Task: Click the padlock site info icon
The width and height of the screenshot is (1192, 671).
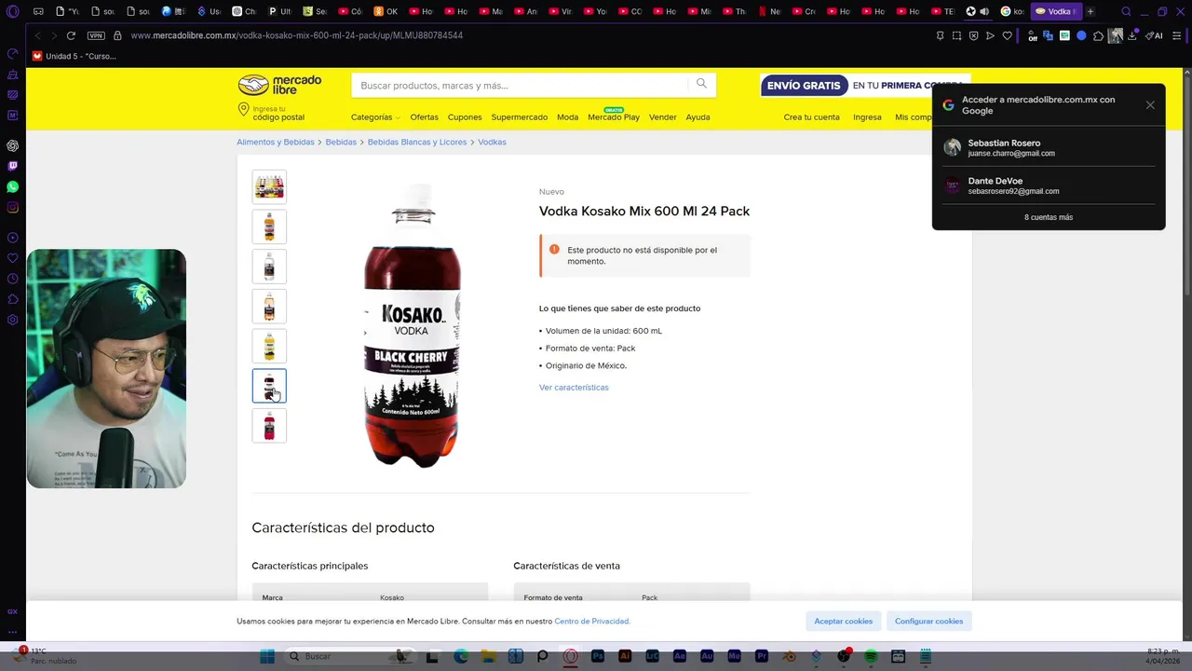Action: pos(117,35)
